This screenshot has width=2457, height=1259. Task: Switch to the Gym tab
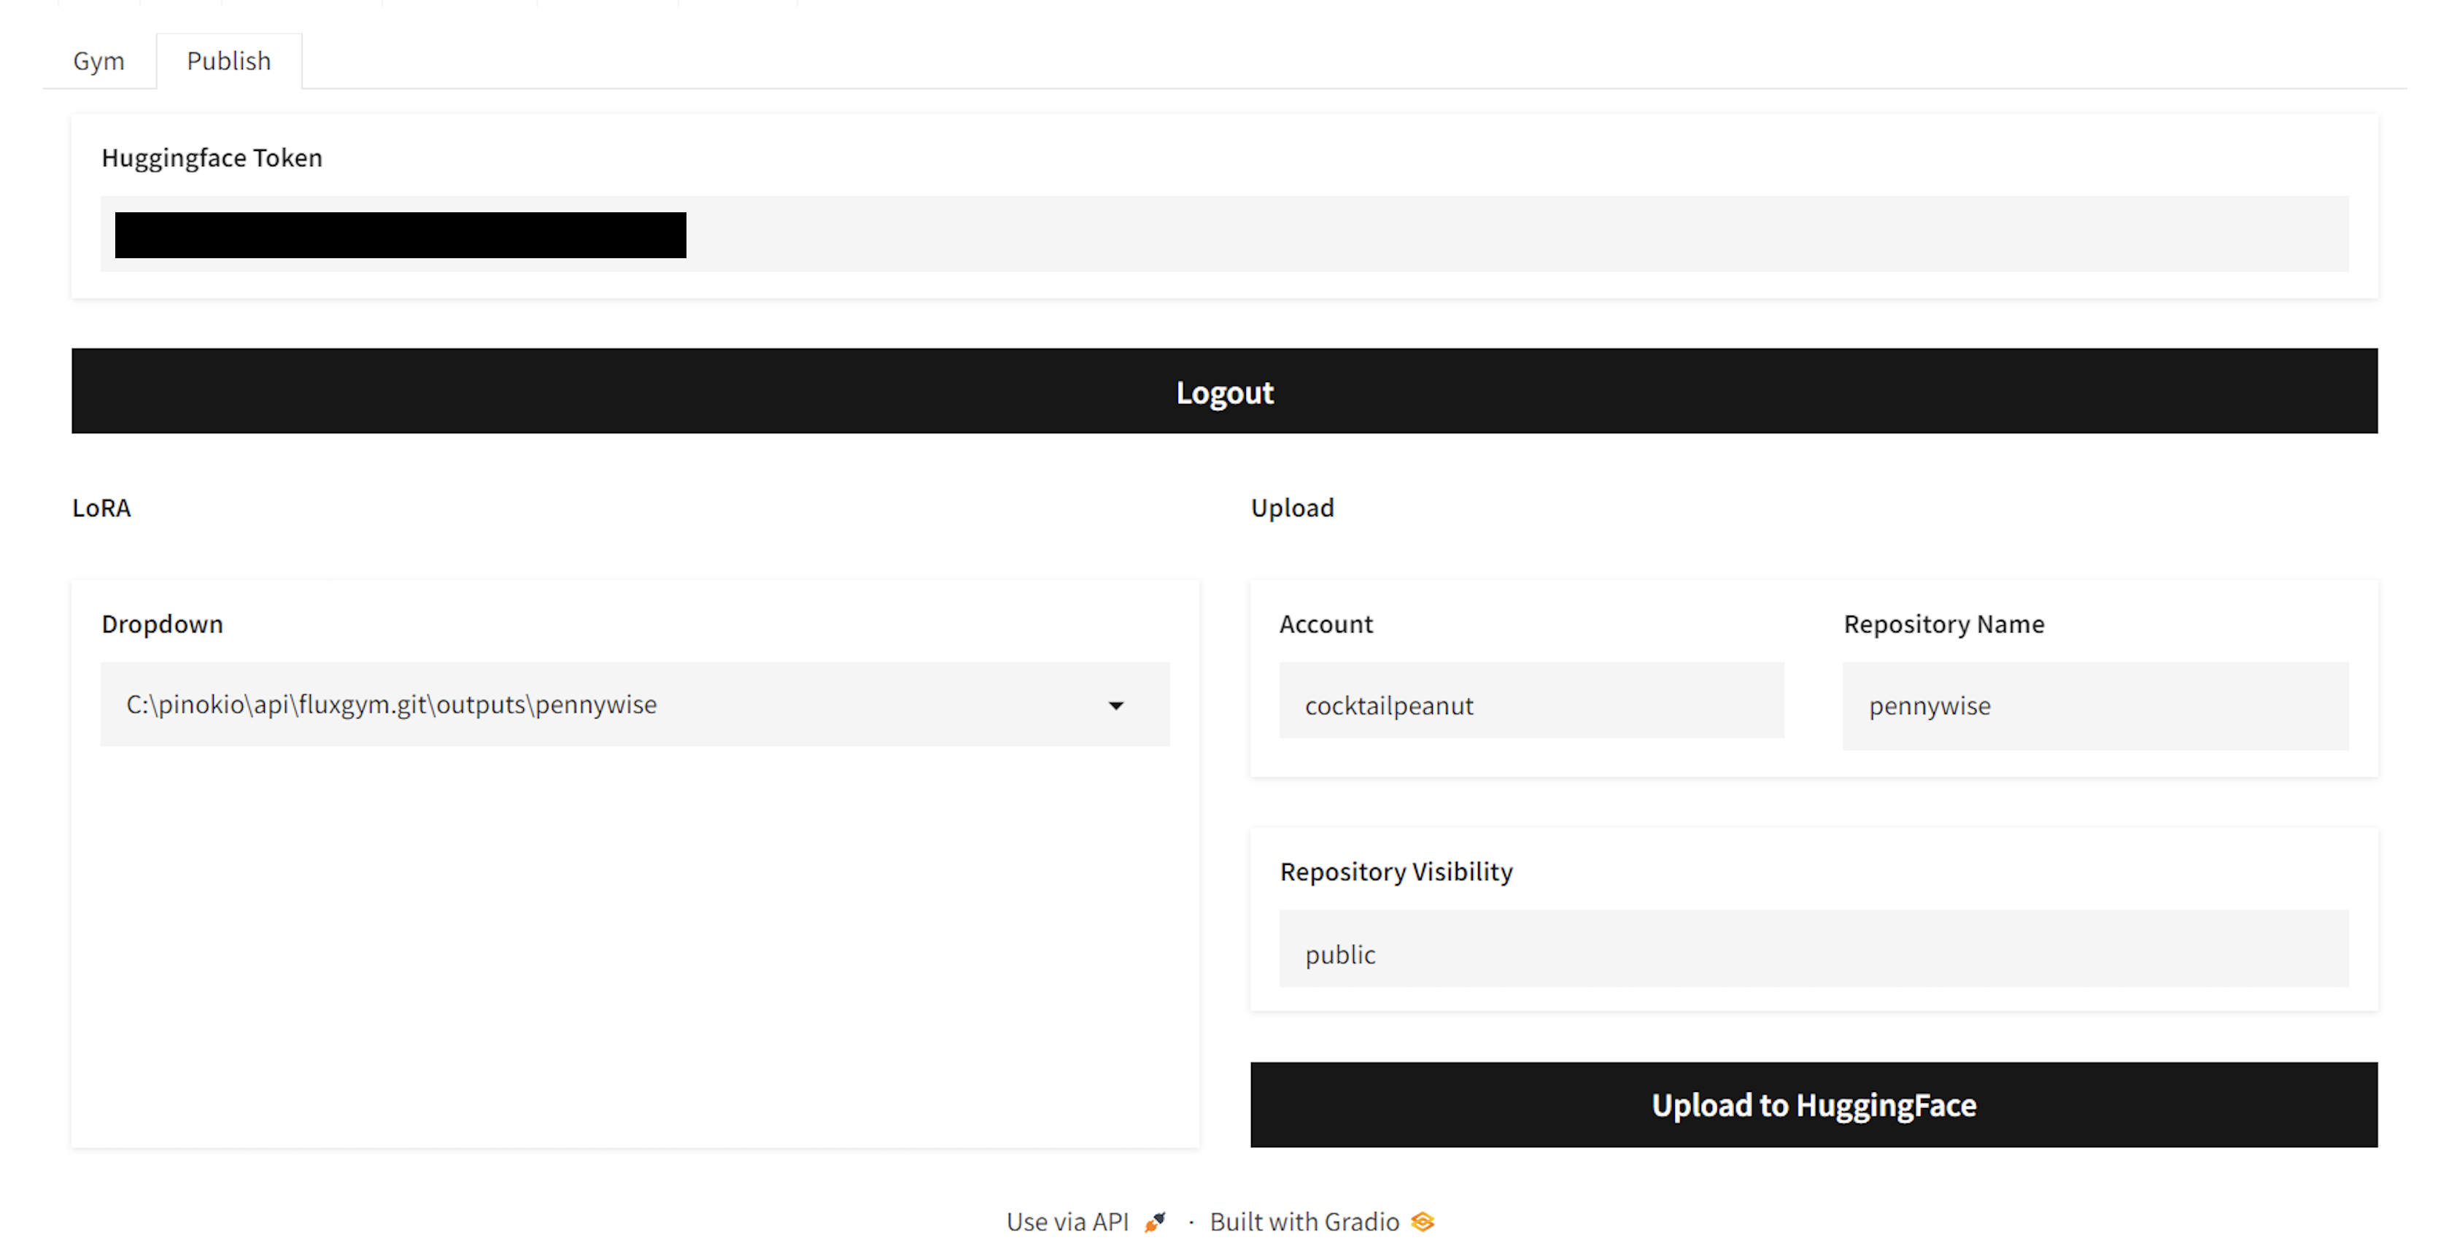tap(98, 61)
